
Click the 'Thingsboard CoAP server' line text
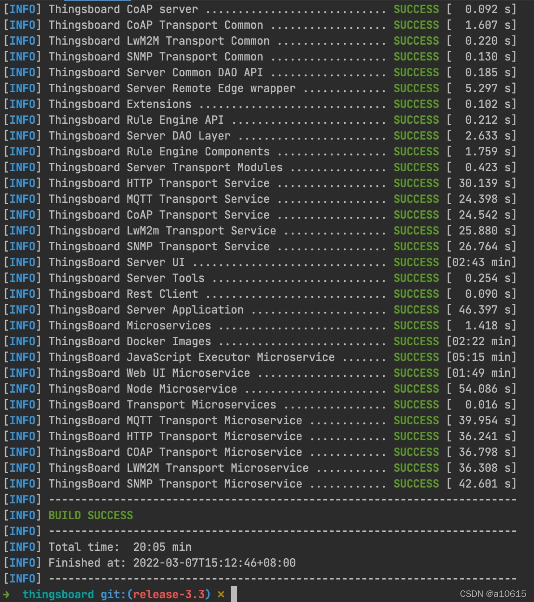click(x=123, y=9)
